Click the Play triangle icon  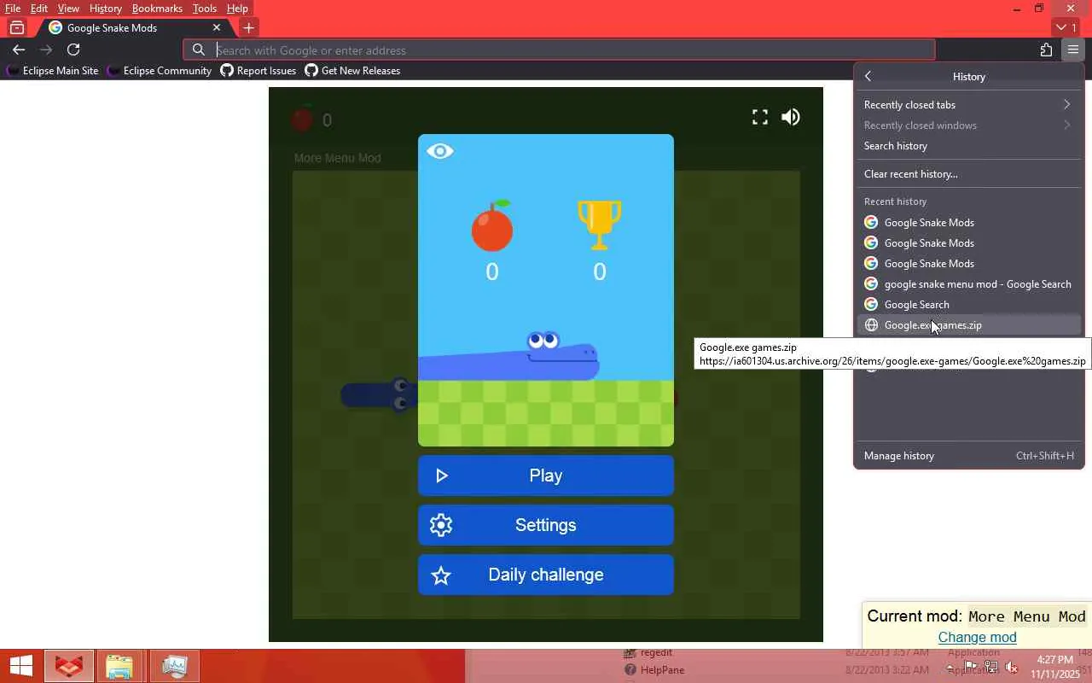pyautogui.click(x=442, y=476)
